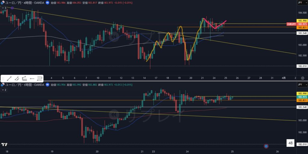Pick the horizontal lines tool in toolbar
This screenshot has width=308, height=154.
(39, 79)
